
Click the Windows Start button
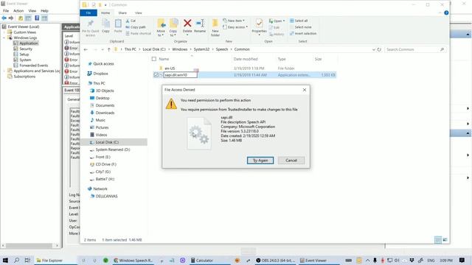pos(5,260)
